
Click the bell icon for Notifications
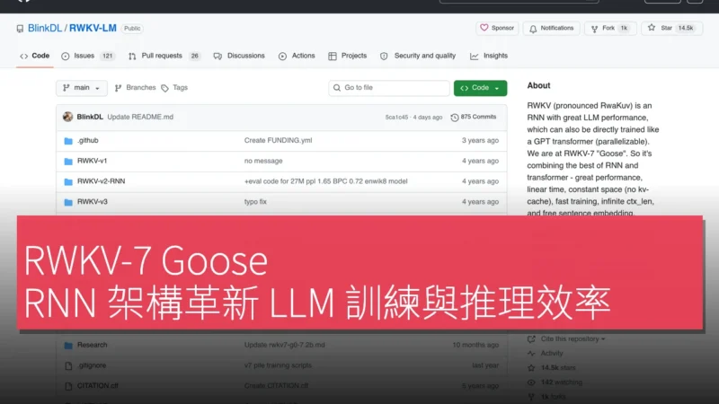coord(533,29)
